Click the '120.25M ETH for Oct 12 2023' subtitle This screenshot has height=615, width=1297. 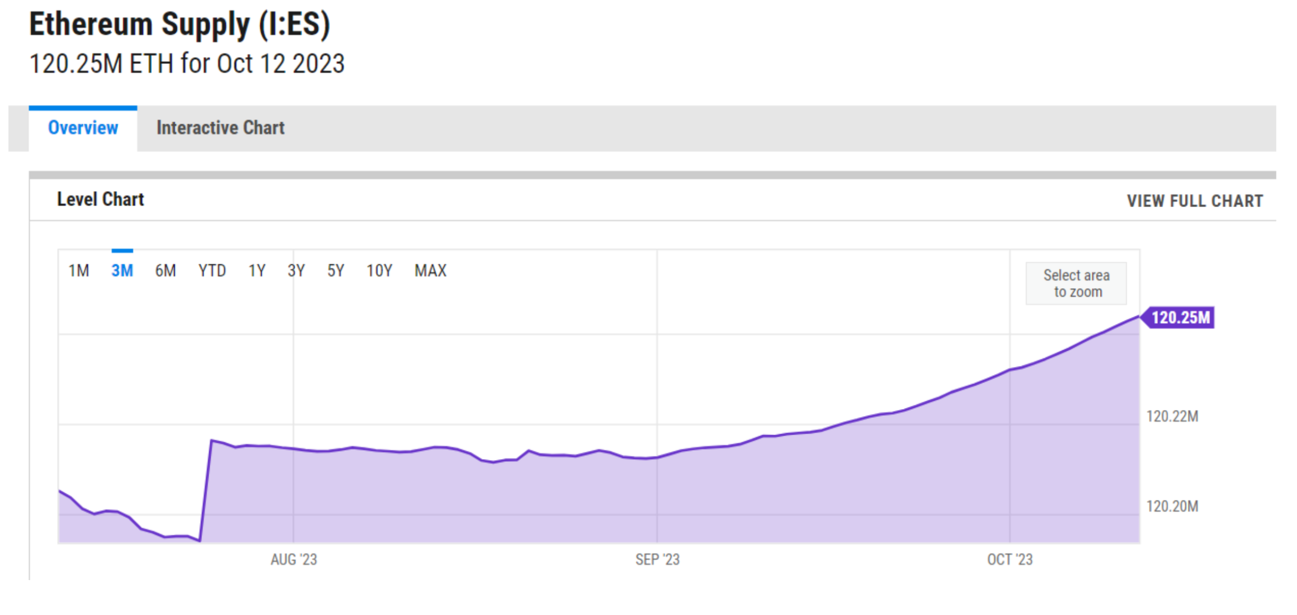(x=187, y=63)
